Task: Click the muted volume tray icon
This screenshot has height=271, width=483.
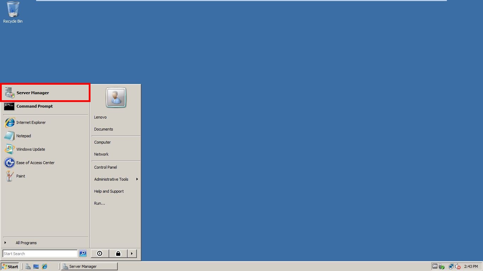Action: pyautogui.click(x=458, y=267)
